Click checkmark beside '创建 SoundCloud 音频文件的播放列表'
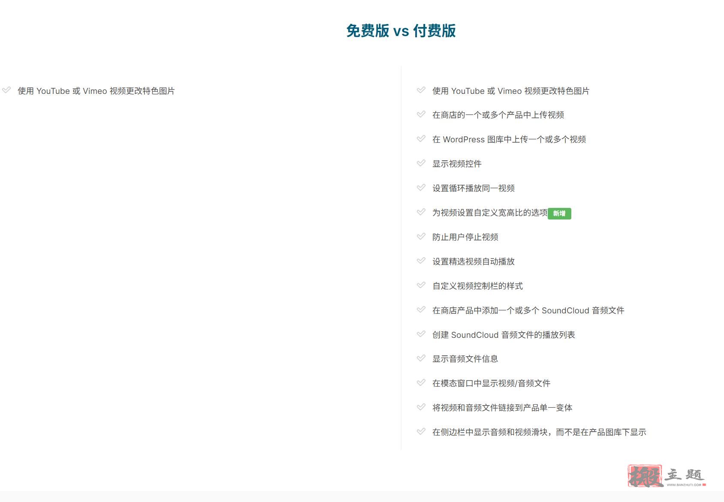The height and width of the screenshot is (502, 724). pyautogui.click(x=421, y=334)
